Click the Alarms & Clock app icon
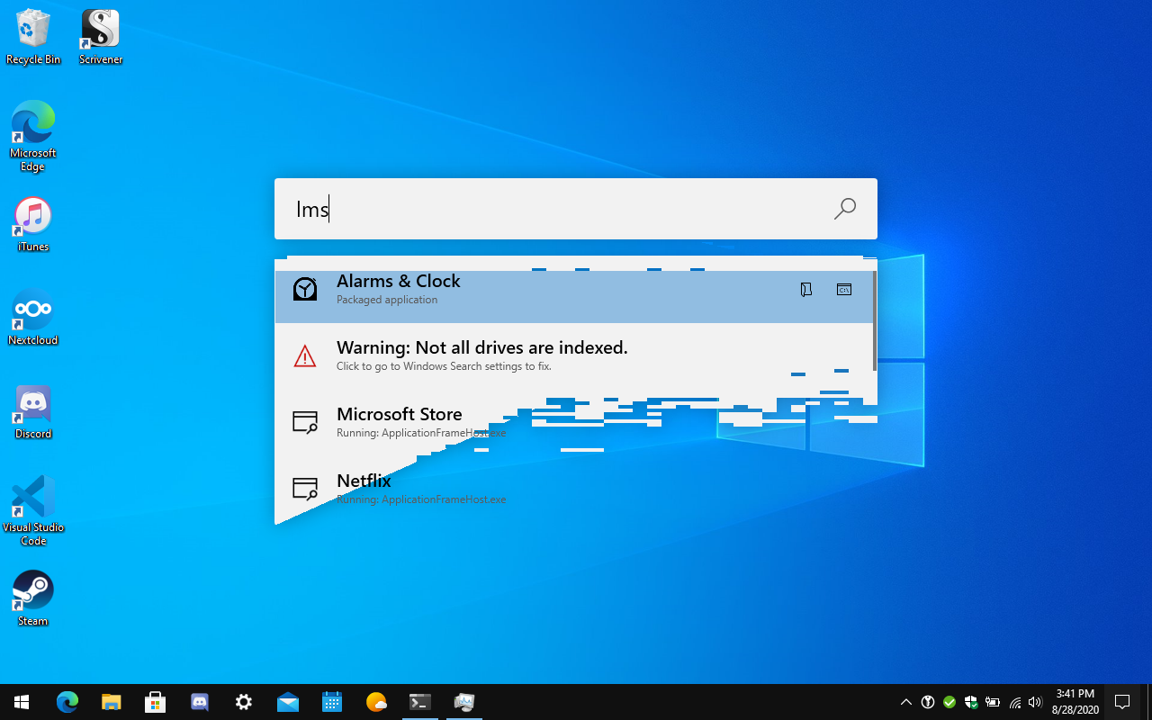Screen dimensions: 1152x720 [x=305, y=289]
